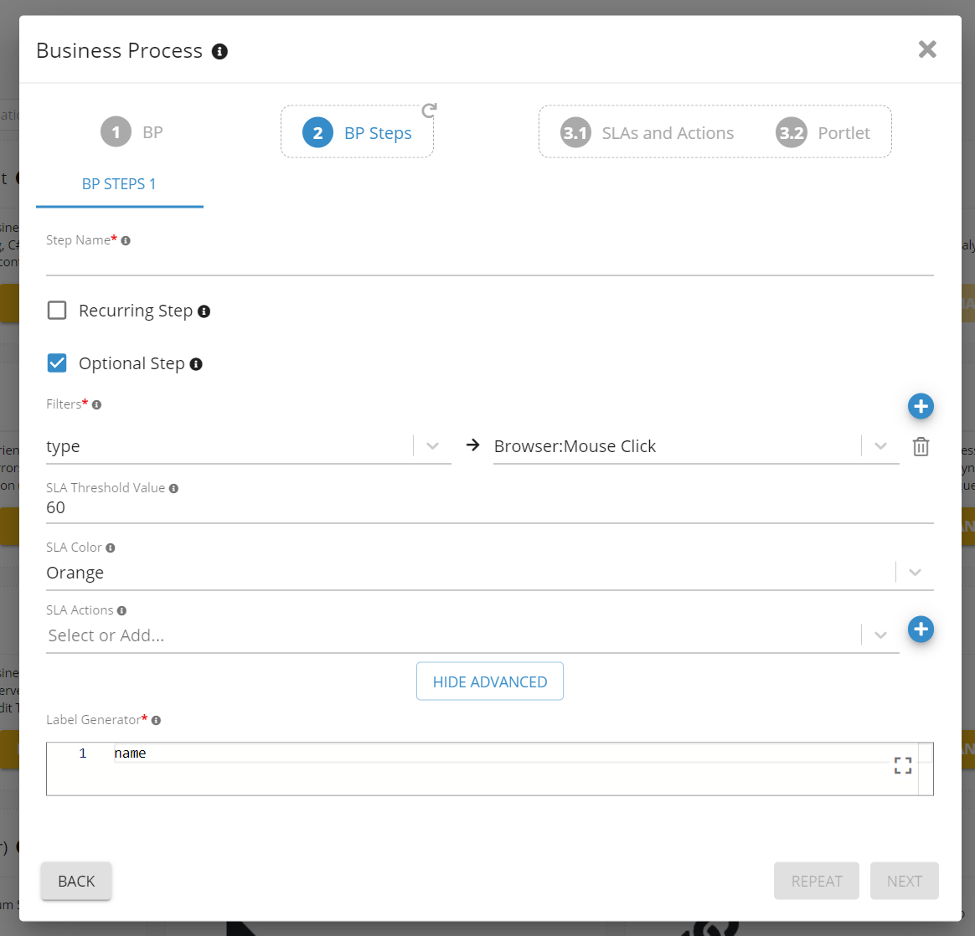The image size is (975, 936).
Task: Click info icon next to SLA Threshold Value
Action: coord(173,488)
